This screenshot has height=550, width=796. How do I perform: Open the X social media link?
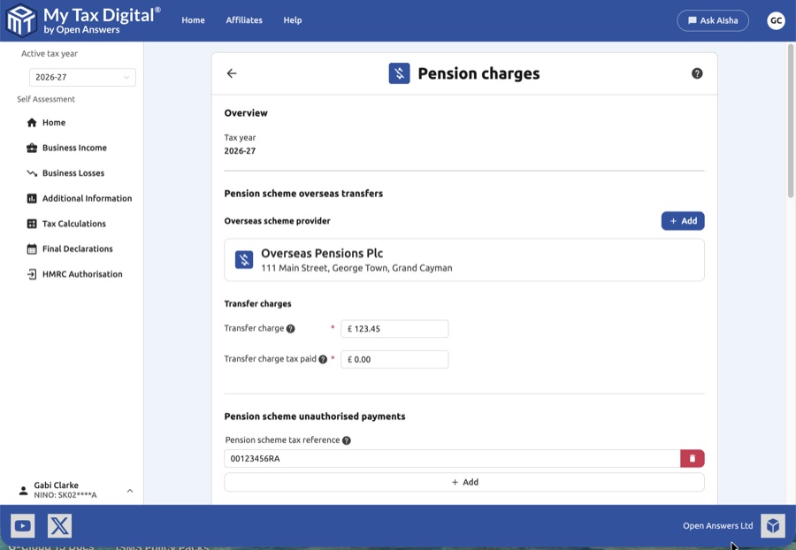click(x=59, y=526)
